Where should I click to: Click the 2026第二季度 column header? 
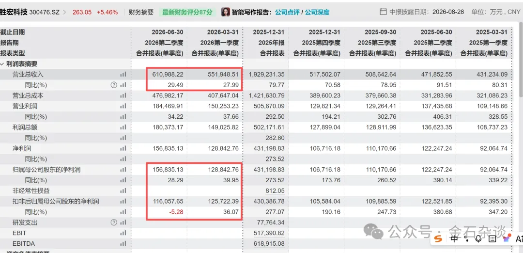[x=164, y=43]
